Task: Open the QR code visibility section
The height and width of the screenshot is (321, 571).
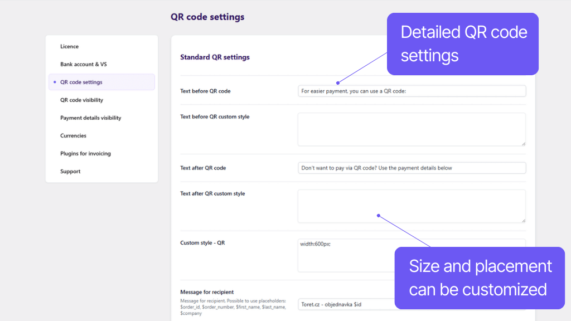Action: pos(83,100)
